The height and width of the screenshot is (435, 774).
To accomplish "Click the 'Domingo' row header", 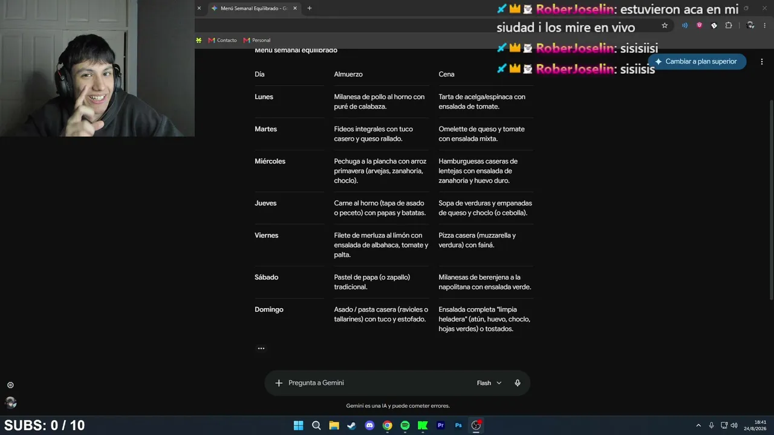I will point(269,309).
